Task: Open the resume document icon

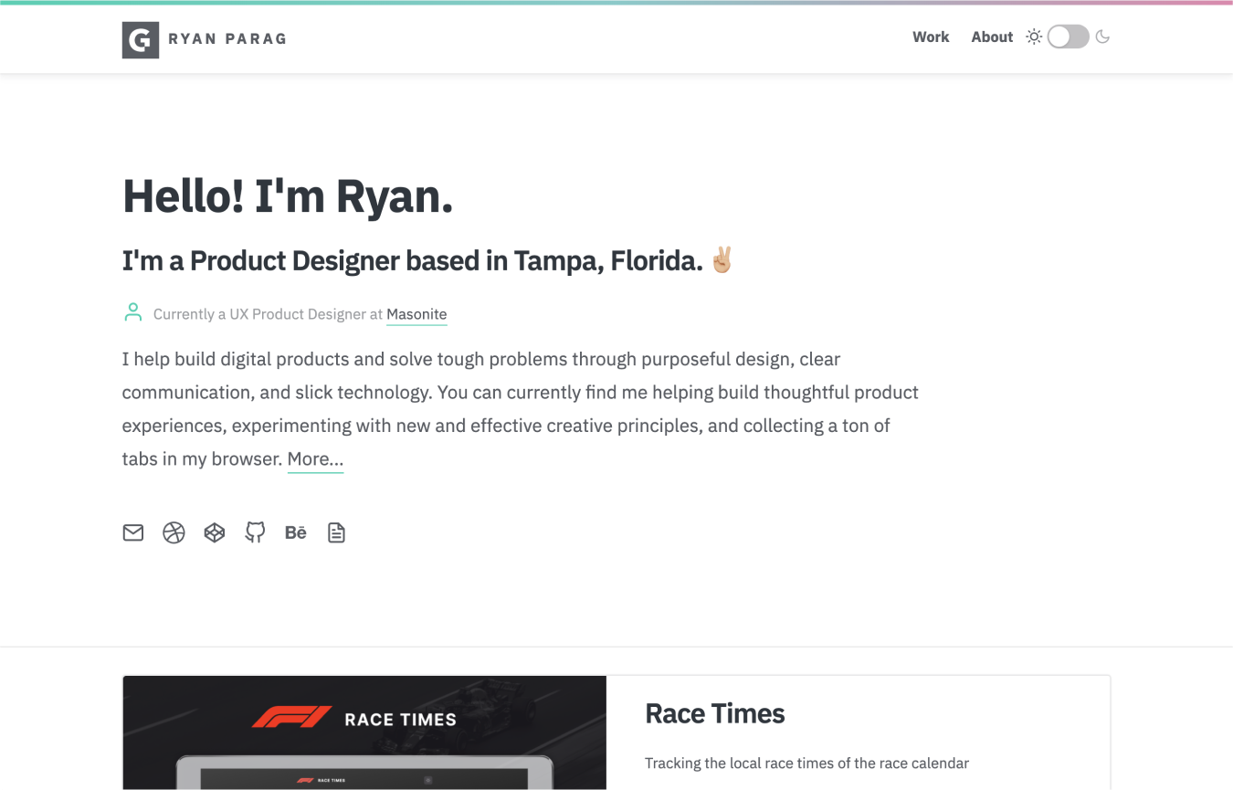Action: [336, 532]
